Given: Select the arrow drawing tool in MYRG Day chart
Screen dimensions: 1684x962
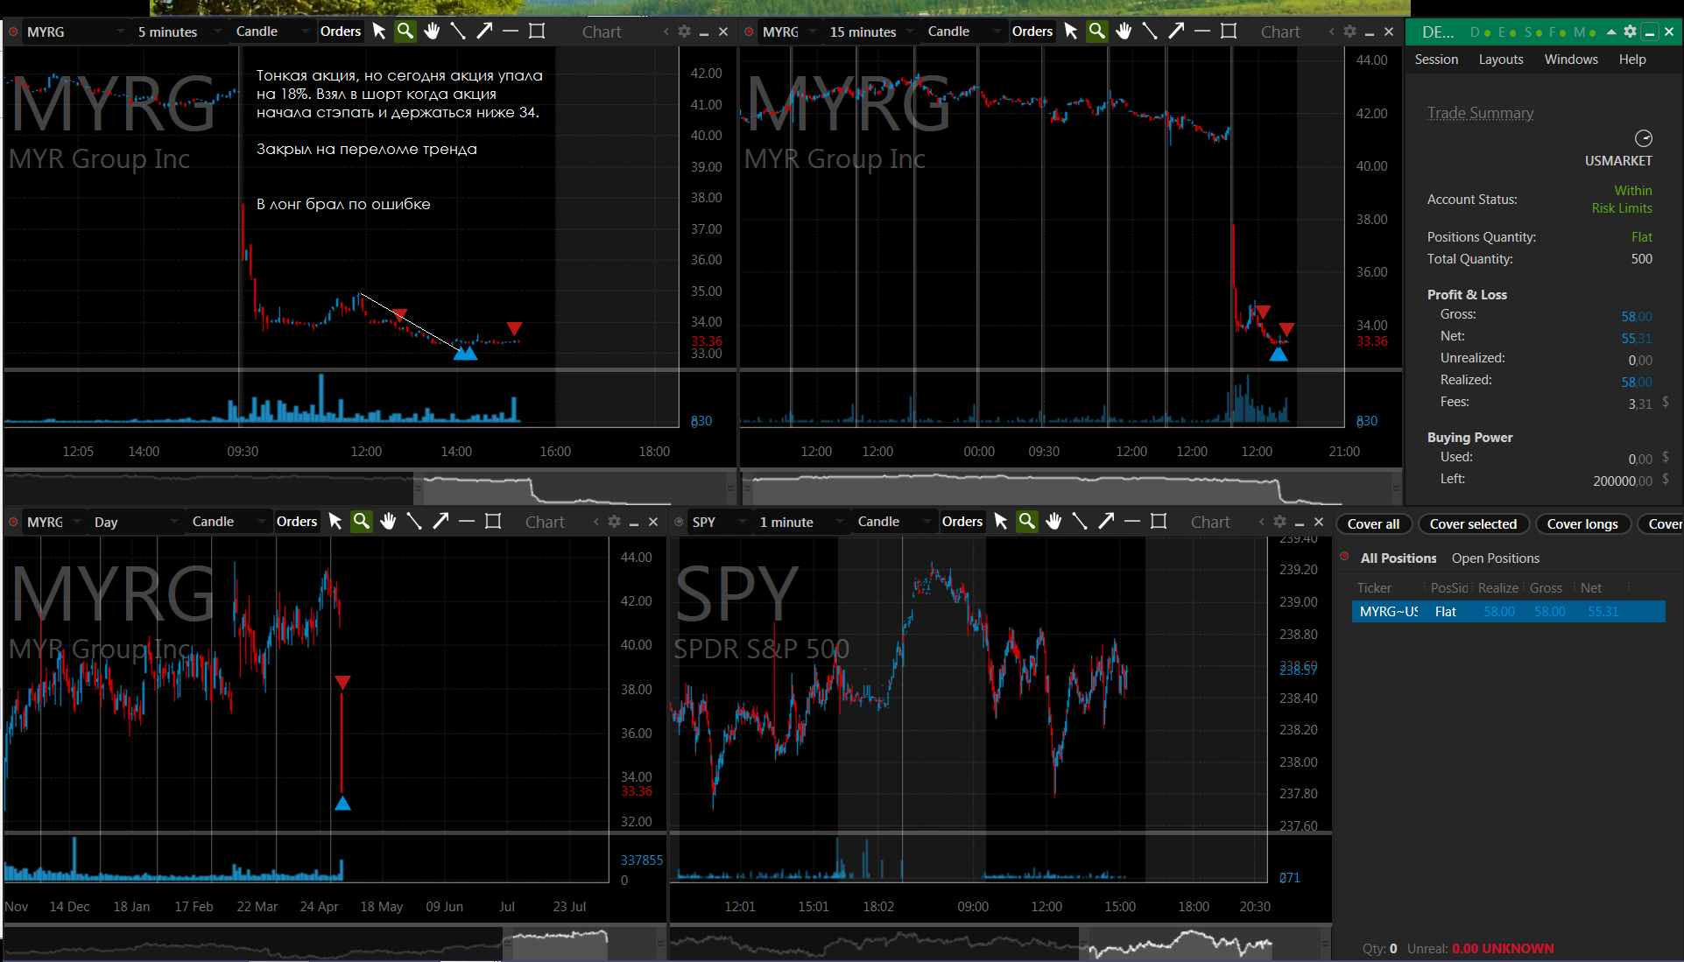Looking at the screenshot, I should pyautogui.click(x=440, y=522).
